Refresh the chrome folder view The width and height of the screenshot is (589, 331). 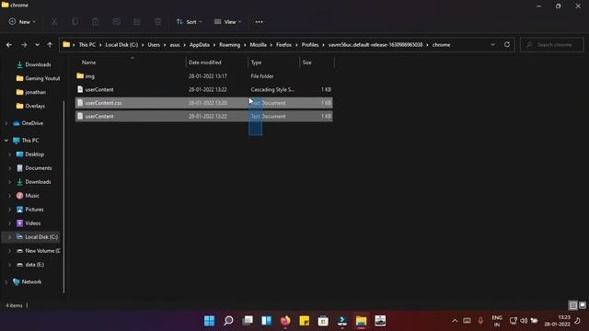[507, 45]
